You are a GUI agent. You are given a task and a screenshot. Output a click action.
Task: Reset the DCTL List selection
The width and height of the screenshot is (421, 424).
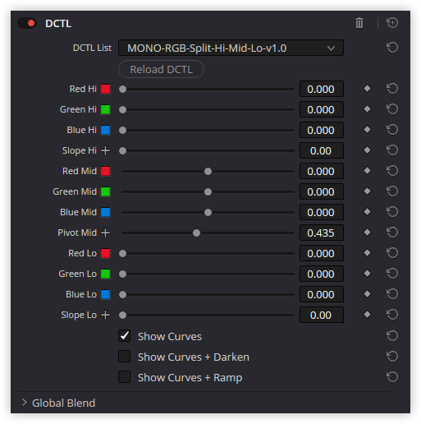click(392, 48)
